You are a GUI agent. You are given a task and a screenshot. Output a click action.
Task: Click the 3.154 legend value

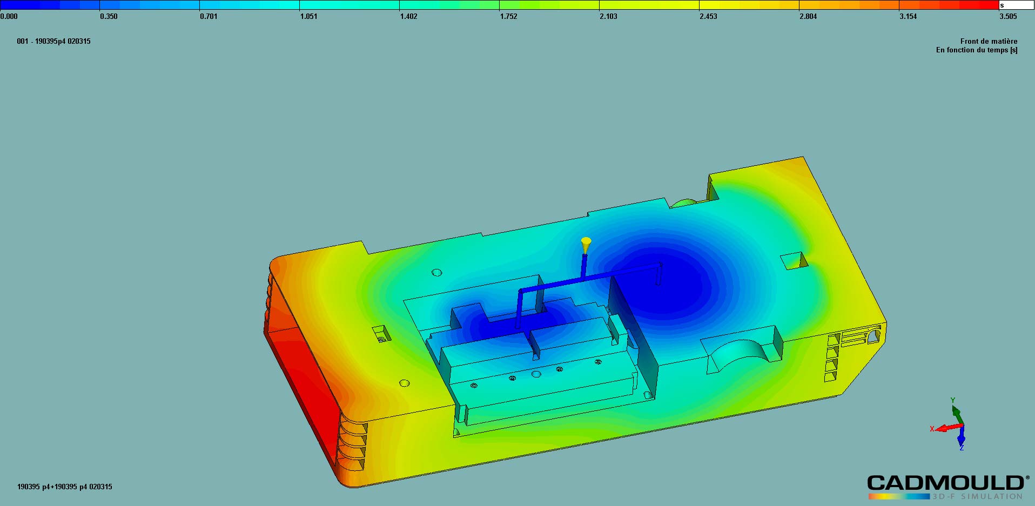[x=908, y=16]
